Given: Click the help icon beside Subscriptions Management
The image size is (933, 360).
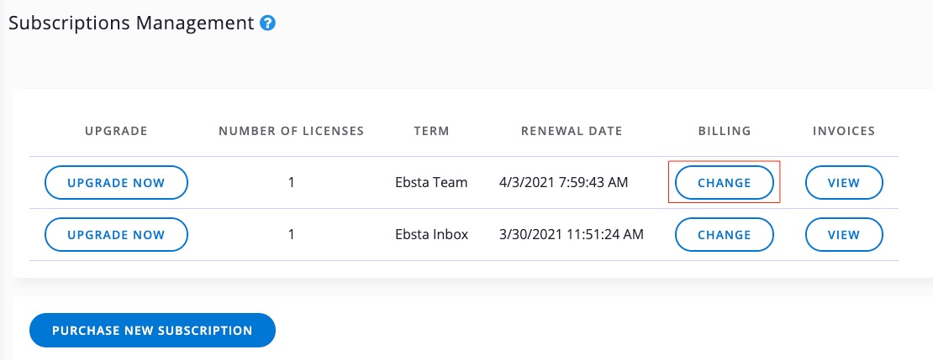Looking at the screenshot, I should coord(268,23).
